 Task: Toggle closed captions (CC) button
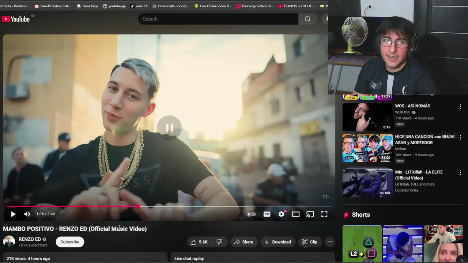coord(267,214)
